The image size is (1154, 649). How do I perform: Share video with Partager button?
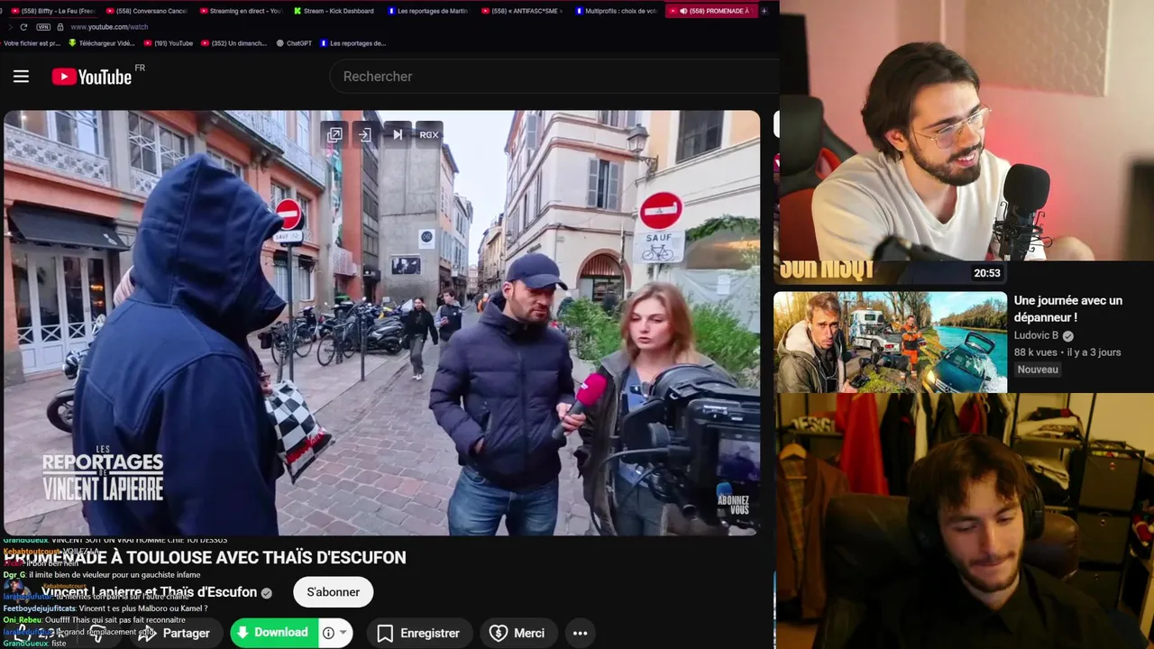[x=175, y=633]
